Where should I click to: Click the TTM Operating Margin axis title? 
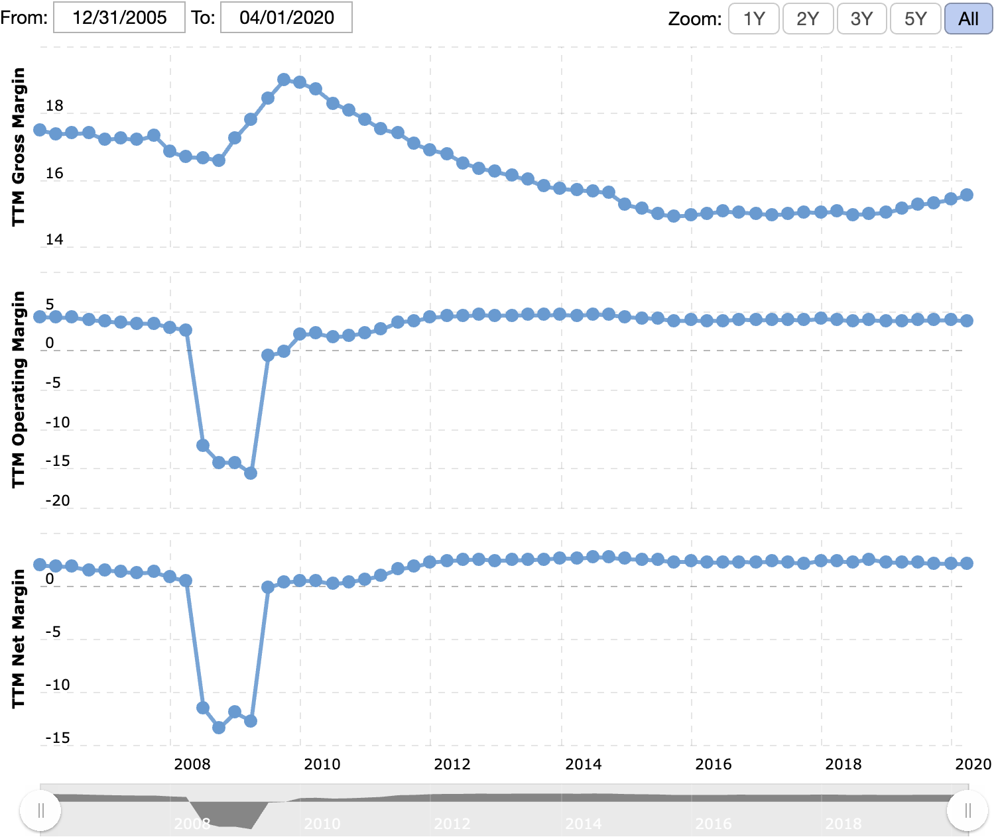coord(19,390)
